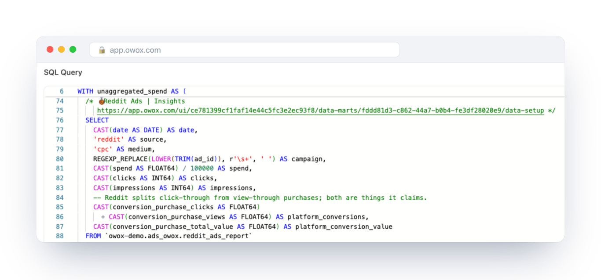This screenshot has width=601, height=280.
Task: Click 'CAST(date AS DATE) AS date' line
Action: pos(146,130)
